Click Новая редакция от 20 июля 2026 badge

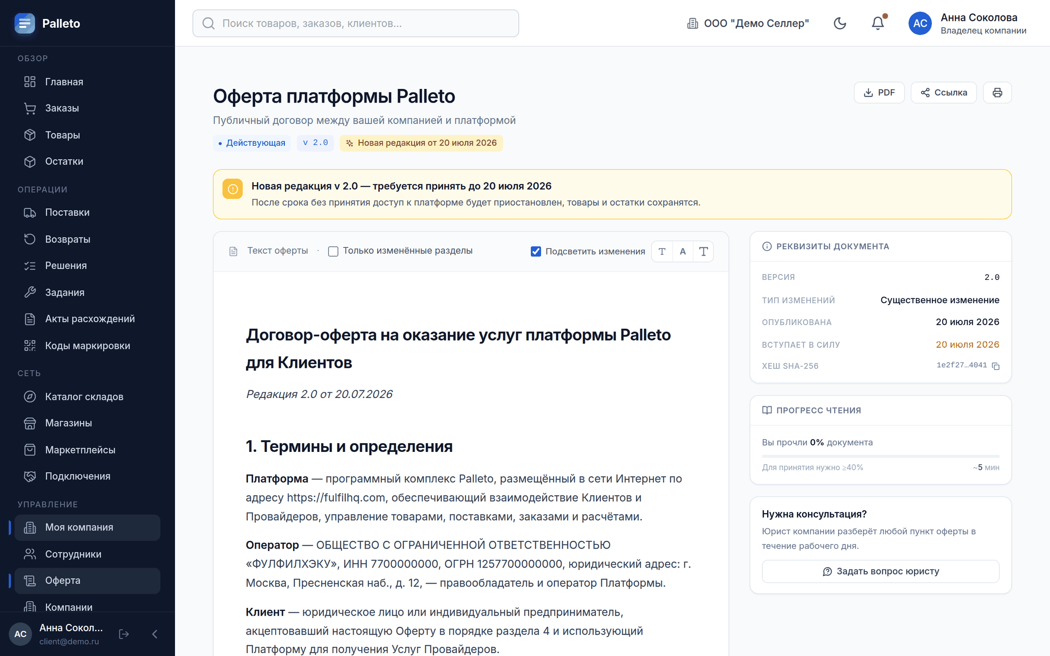(421, 143)
